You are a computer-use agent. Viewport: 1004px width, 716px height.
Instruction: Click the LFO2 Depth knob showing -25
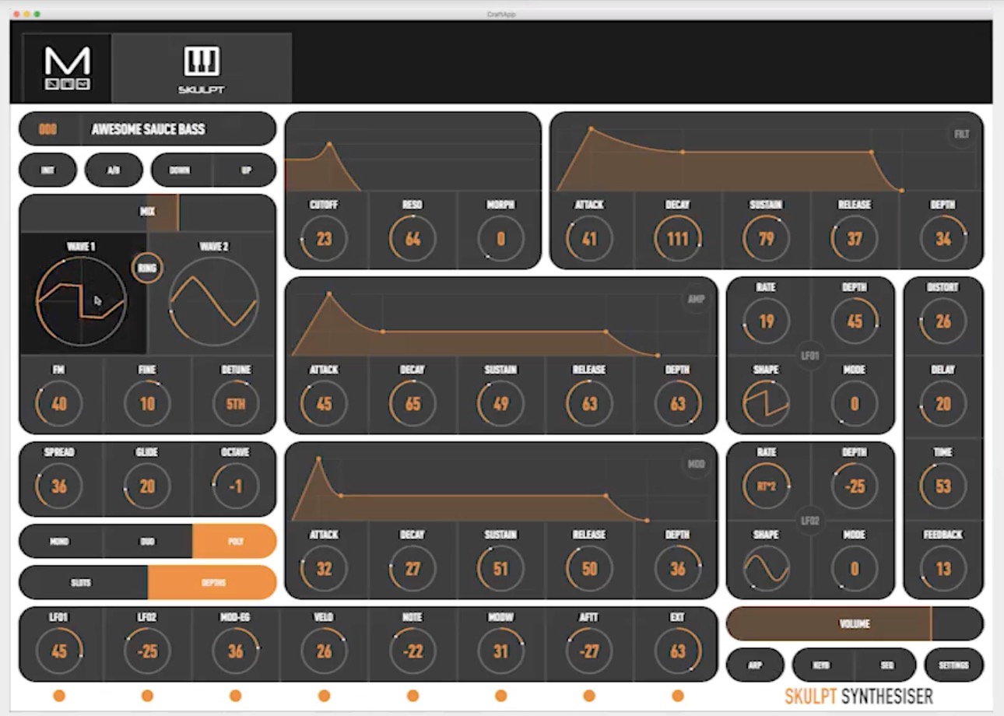(855, 486)
